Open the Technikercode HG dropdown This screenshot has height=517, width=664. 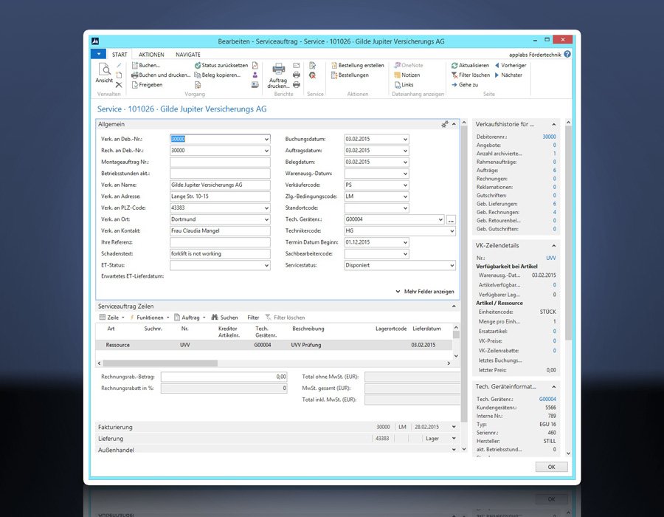[x=452, y=231]
